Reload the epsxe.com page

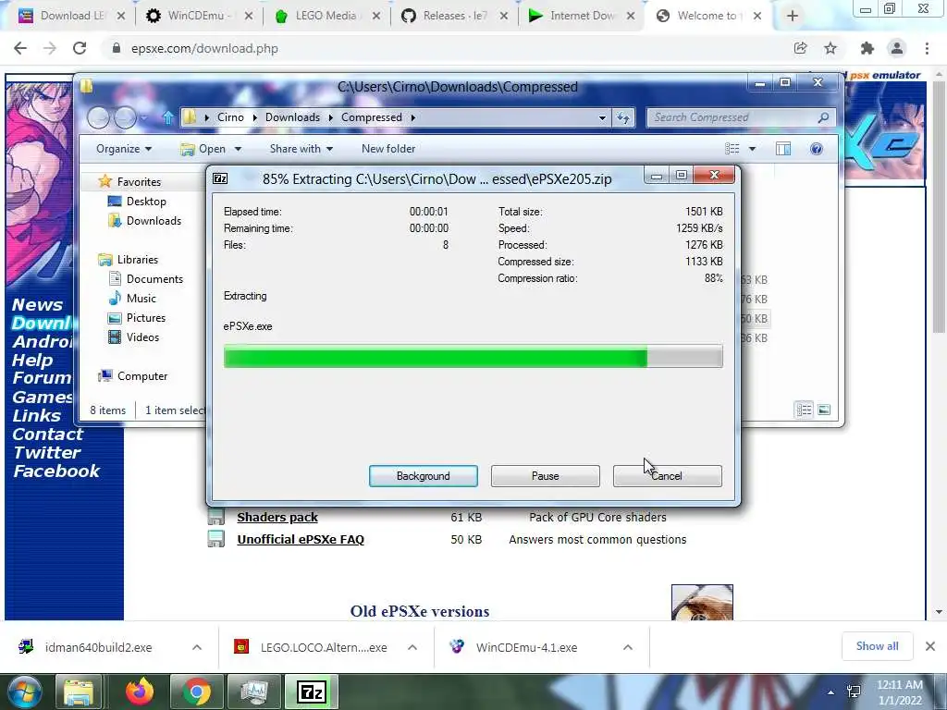[80, 48]
